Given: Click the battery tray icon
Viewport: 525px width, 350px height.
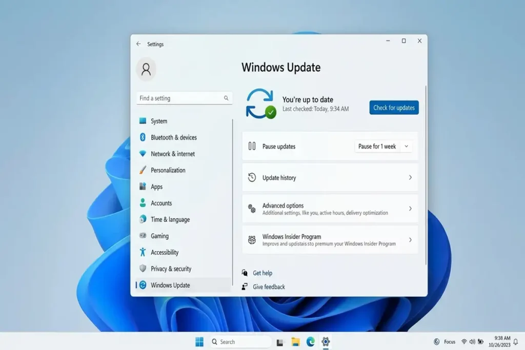Looking at the screenshot, I should [x=480, y=342].
